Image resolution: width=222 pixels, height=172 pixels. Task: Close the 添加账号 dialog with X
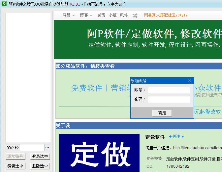[x=189, y=81]
